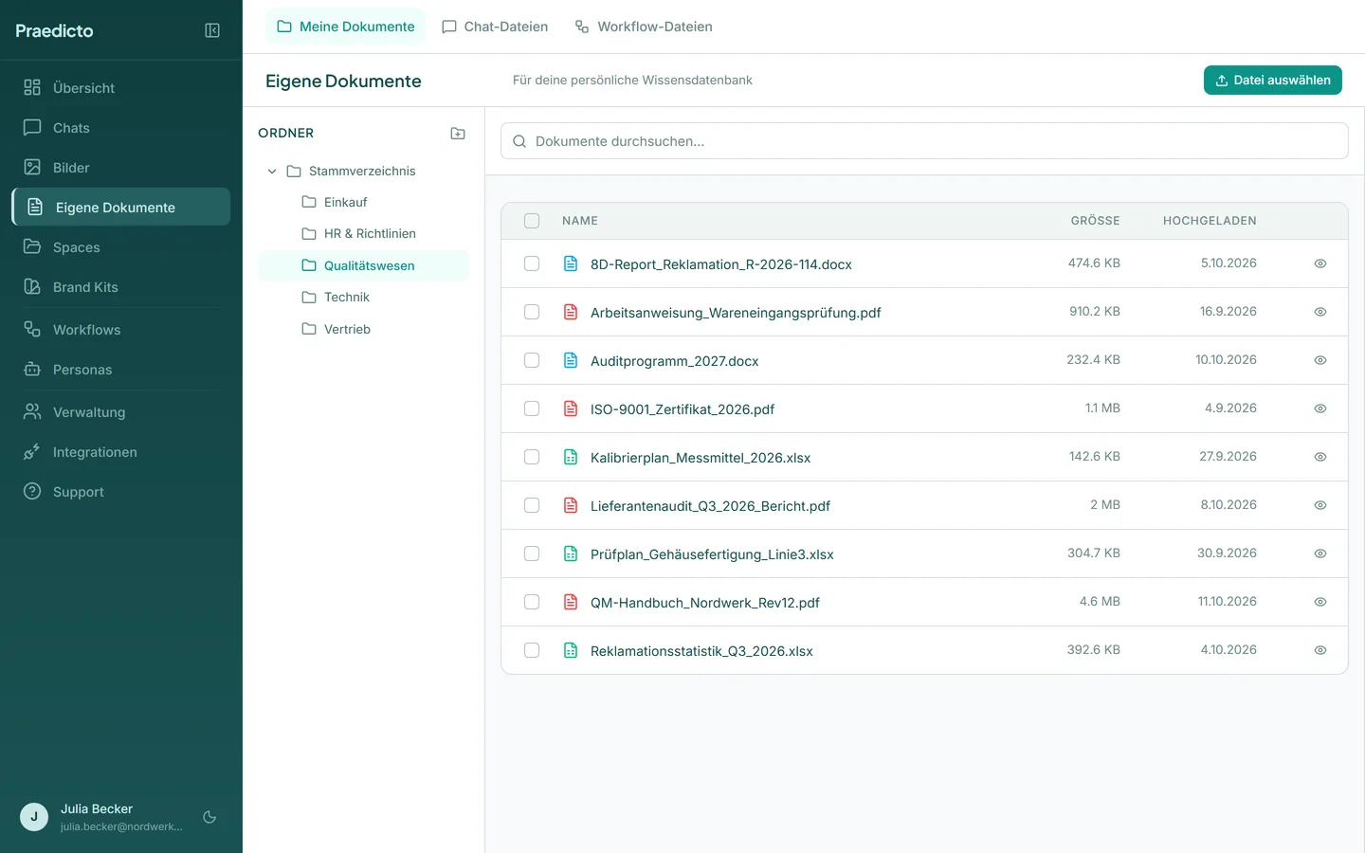
Task: Check the box for Auditprogramm_2027.docx
Action: click(532, 360)
